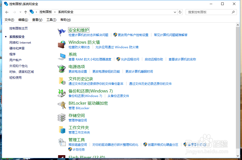Click the forward navigation arrow

tap(14, 12)
